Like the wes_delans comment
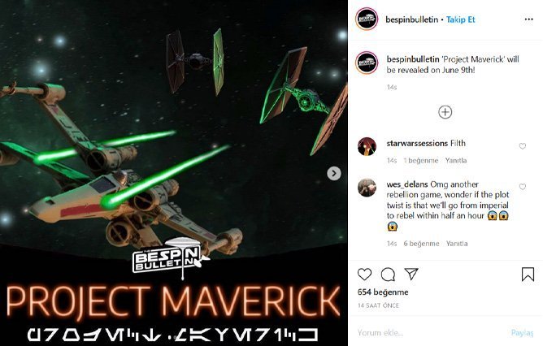This screenshot has width=543, height=346. click(x=522, y=187)
